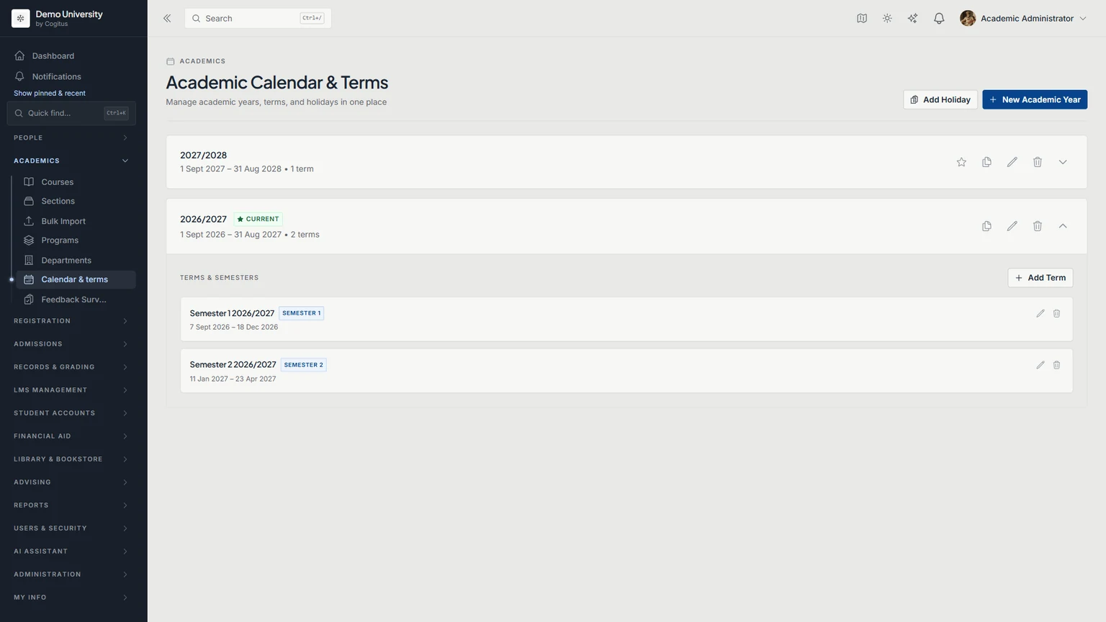Add Term to 2026/2027
Viewport: 1106px width, 622px height.
pyautogui.click(x=1040, y=278)
